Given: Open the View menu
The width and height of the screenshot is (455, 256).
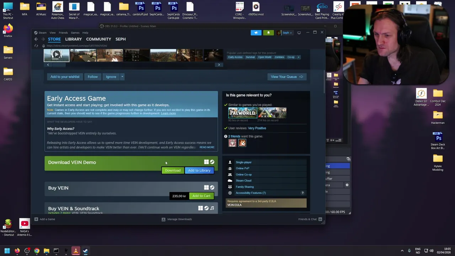Looking at the screenshot, I should click(x=53, y=33).
